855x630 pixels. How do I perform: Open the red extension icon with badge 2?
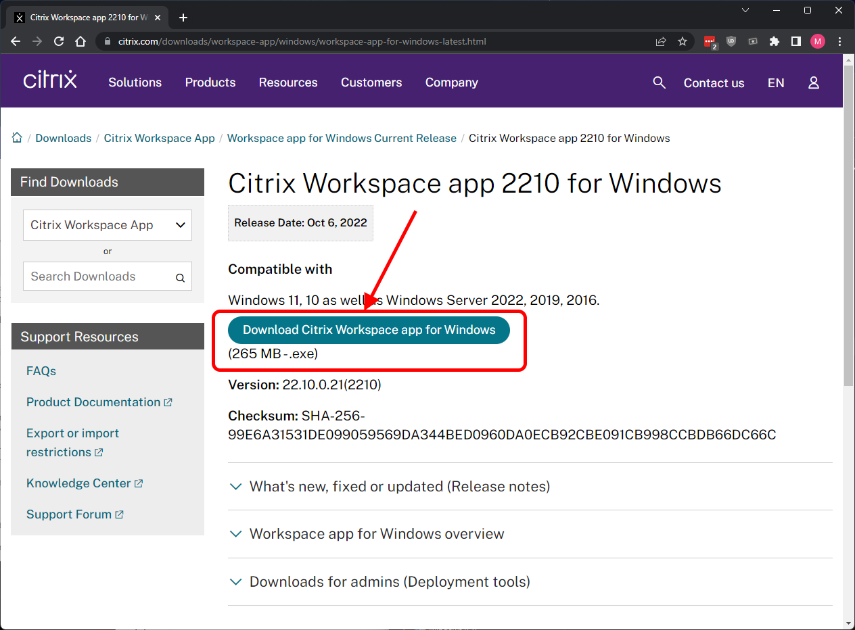(710, 42)
